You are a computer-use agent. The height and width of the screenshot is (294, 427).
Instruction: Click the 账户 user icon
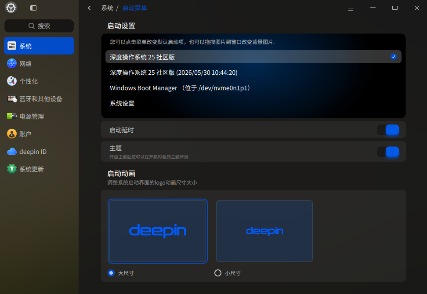[x=12, y=134]
